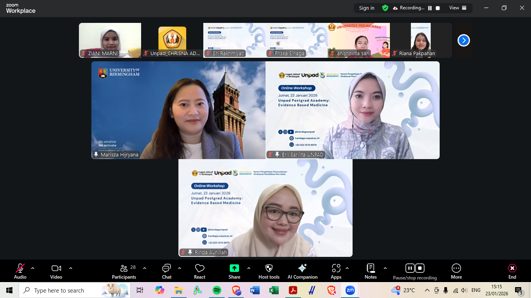The height and width of the screenshot is (298, 531).
Task: Expand the Notes options caret
Action: point(385,268)
